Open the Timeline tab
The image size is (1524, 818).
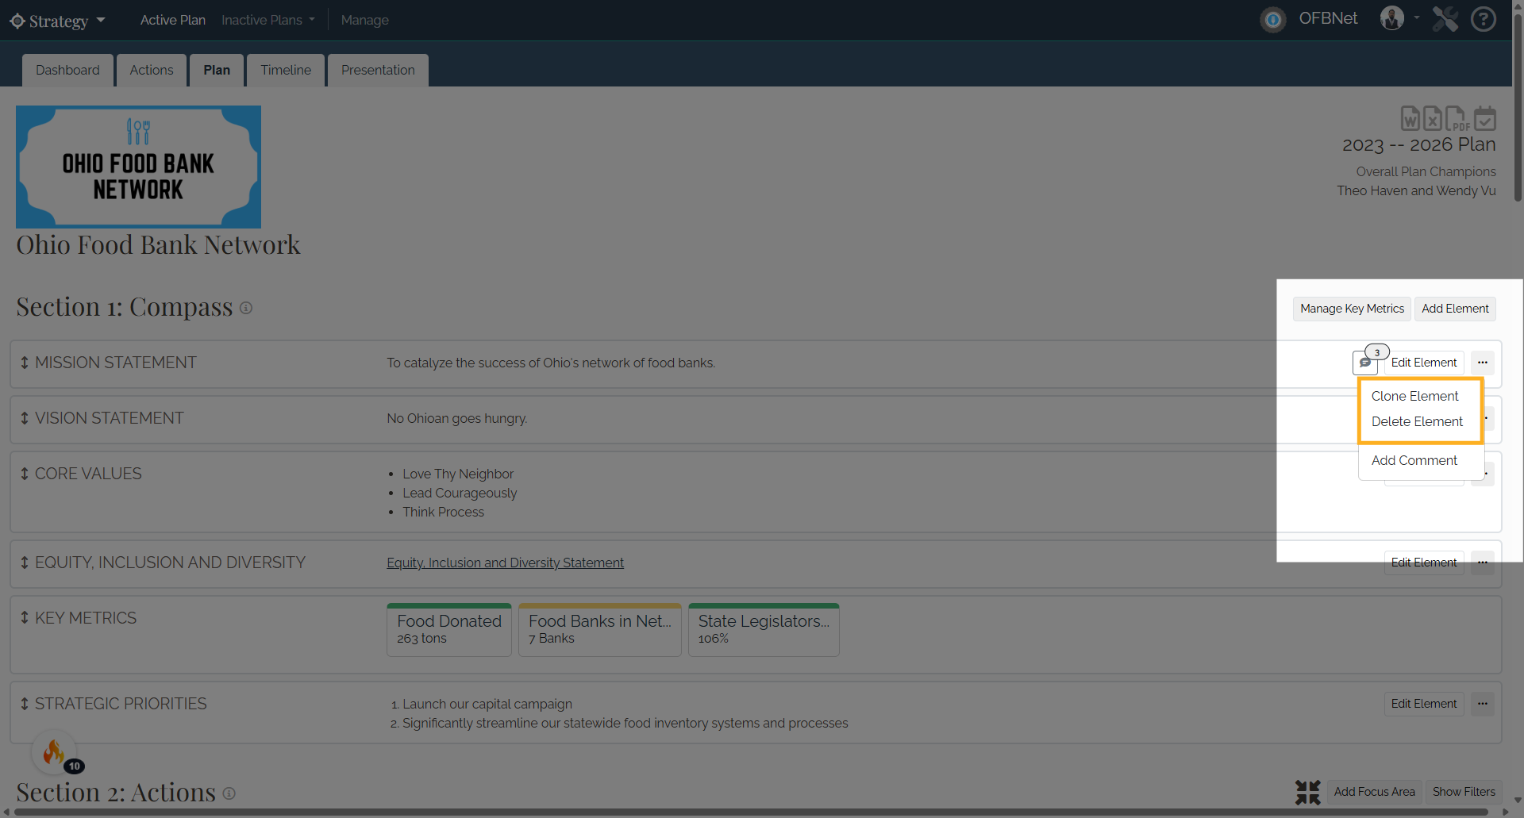click(286, 70)
